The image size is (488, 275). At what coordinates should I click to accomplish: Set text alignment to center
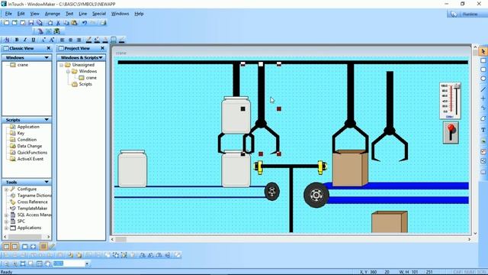[70, 40]
